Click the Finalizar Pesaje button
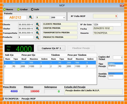 [x=81, y=48]
